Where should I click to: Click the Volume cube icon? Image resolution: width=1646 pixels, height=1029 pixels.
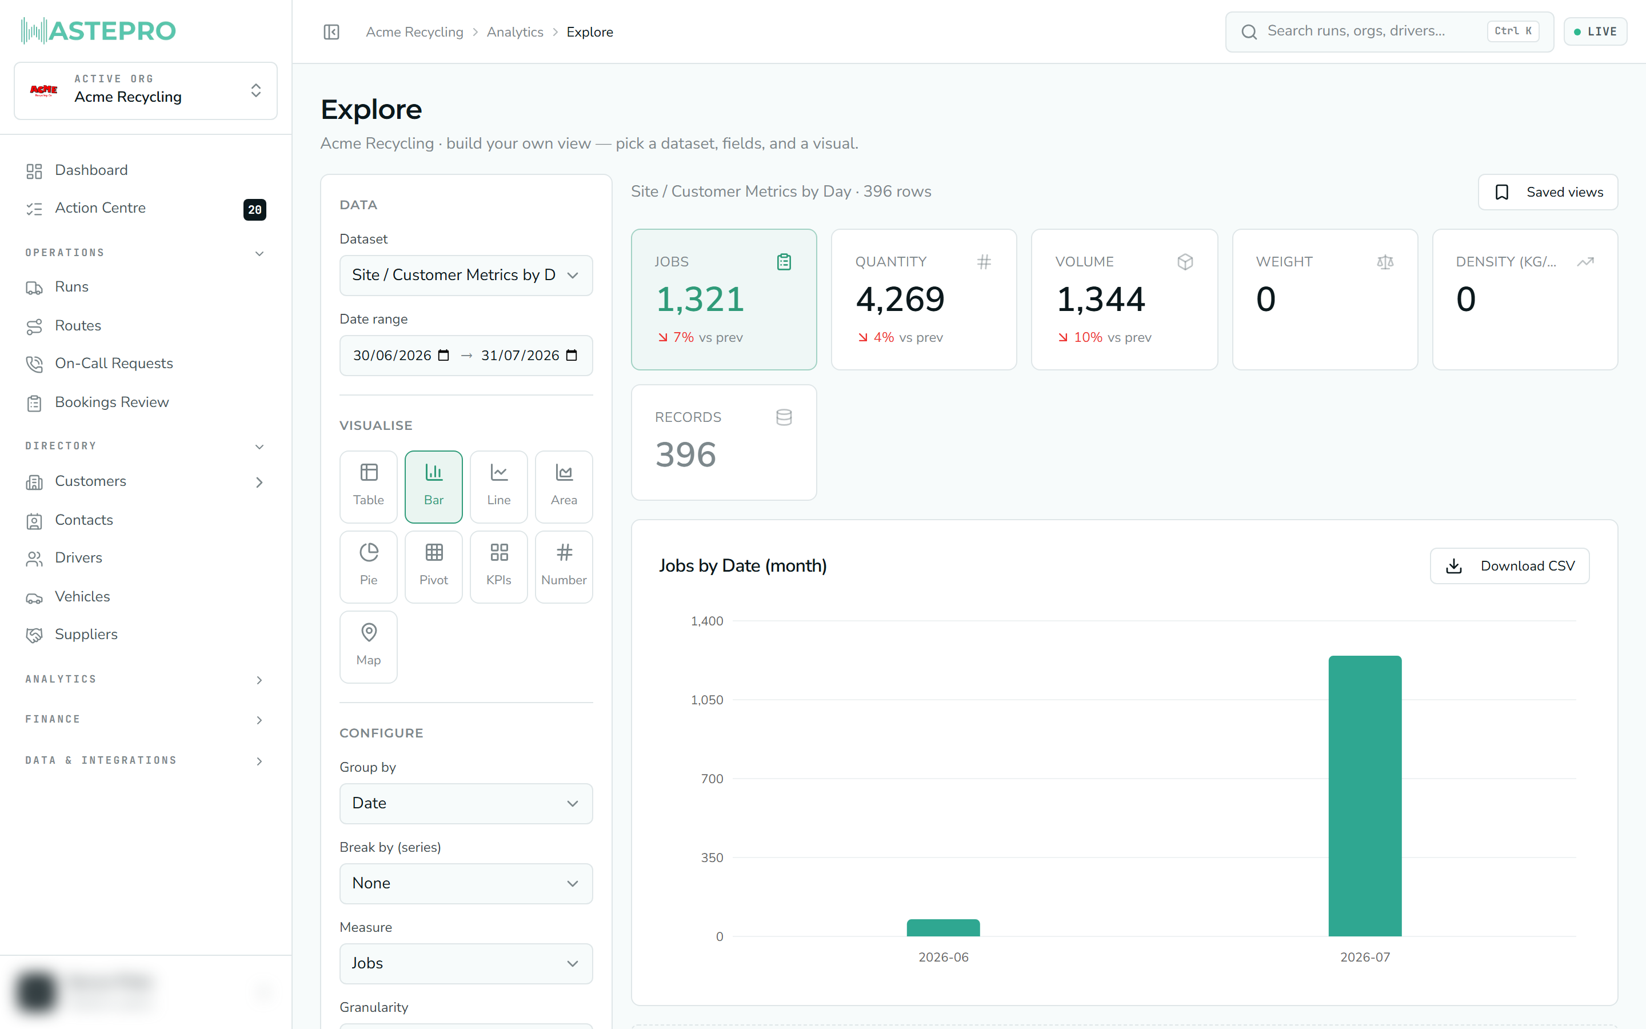[x=1185, y=262]
